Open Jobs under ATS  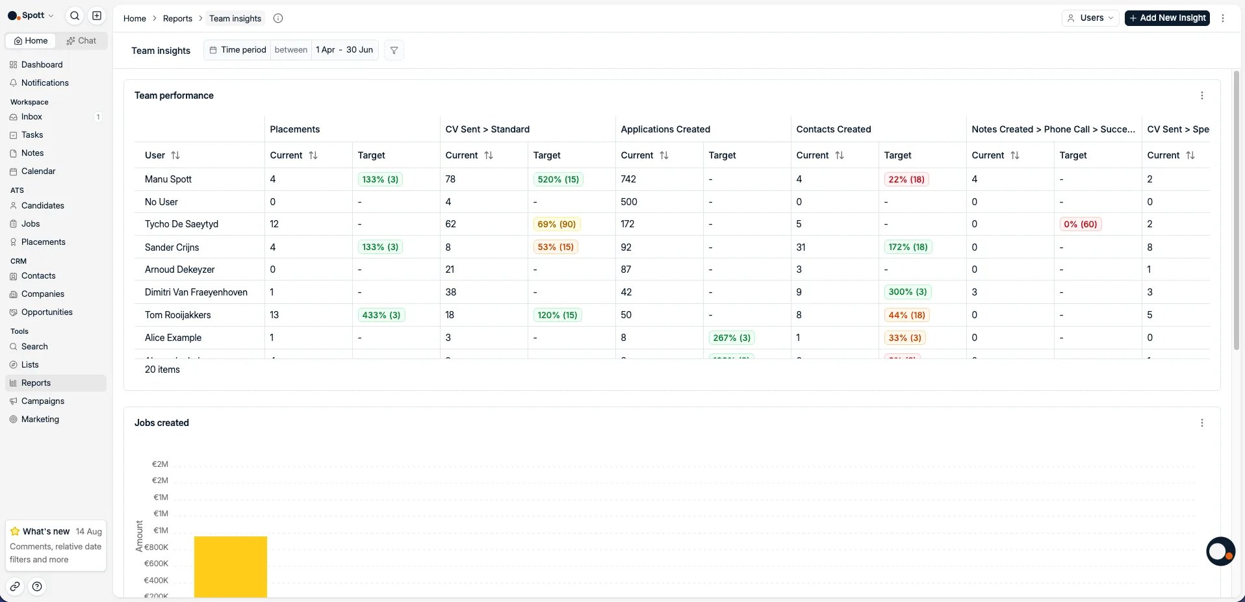[56, 224]
